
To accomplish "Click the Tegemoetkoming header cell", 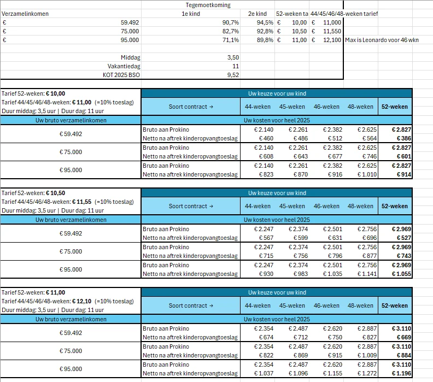I will click(x=208, y=5).
